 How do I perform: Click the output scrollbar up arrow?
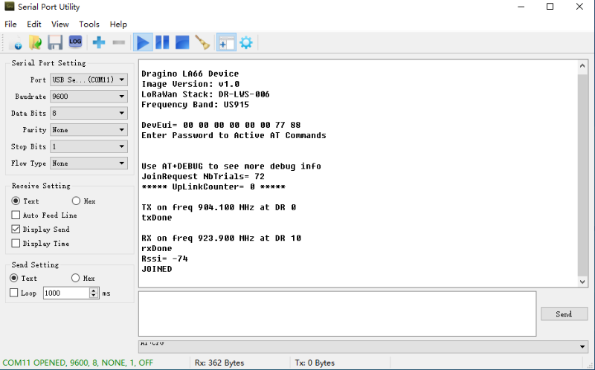(x=582, y=66)
